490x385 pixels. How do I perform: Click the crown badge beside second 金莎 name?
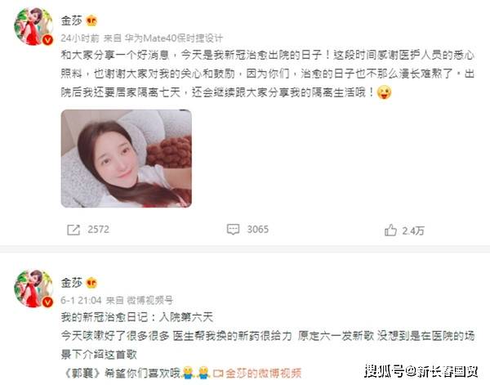(91, 284)
